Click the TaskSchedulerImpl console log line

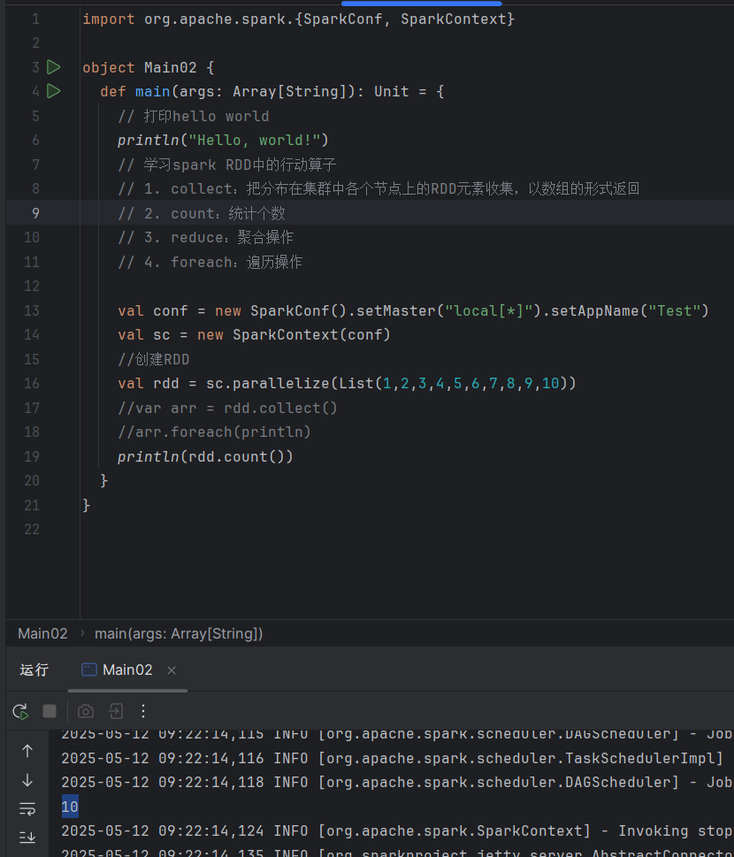(393, 758)
